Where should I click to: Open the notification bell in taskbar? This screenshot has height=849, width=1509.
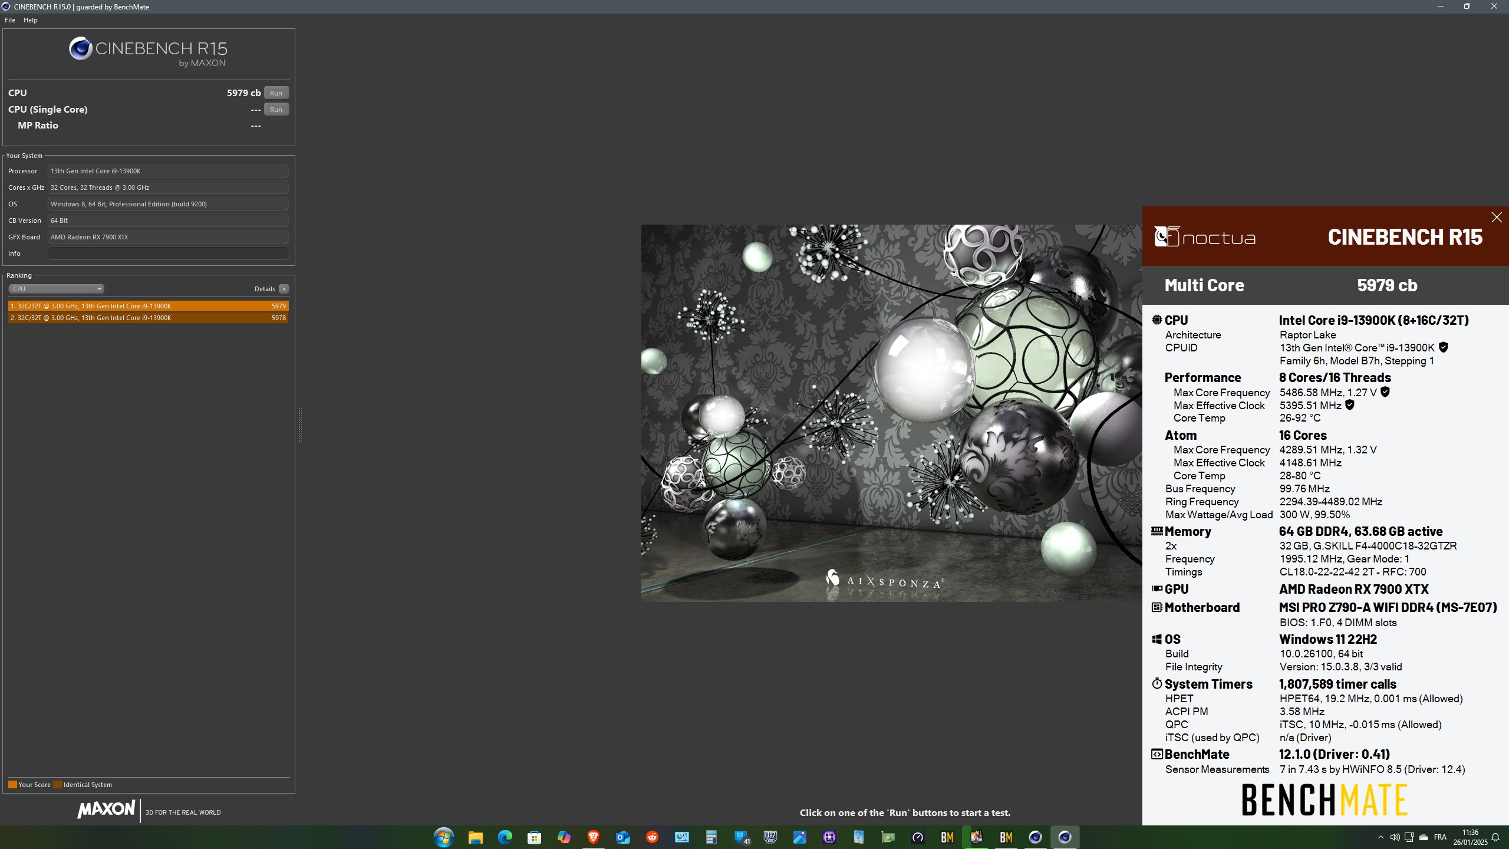(1495, 837)
